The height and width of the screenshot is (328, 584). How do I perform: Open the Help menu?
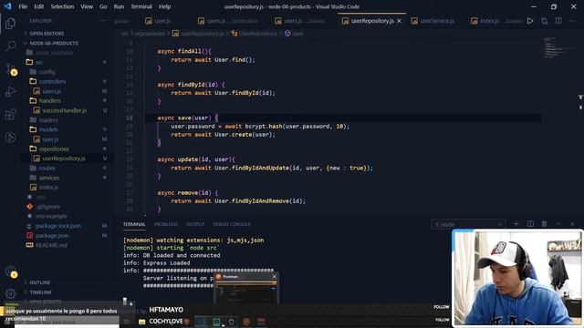tap(164, 6)
